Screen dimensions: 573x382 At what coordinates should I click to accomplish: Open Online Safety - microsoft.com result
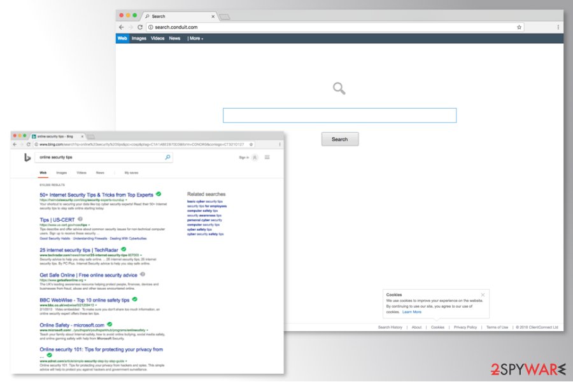(72, 325)
